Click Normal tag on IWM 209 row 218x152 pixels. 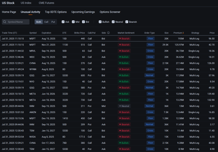[x=150, y=124]
